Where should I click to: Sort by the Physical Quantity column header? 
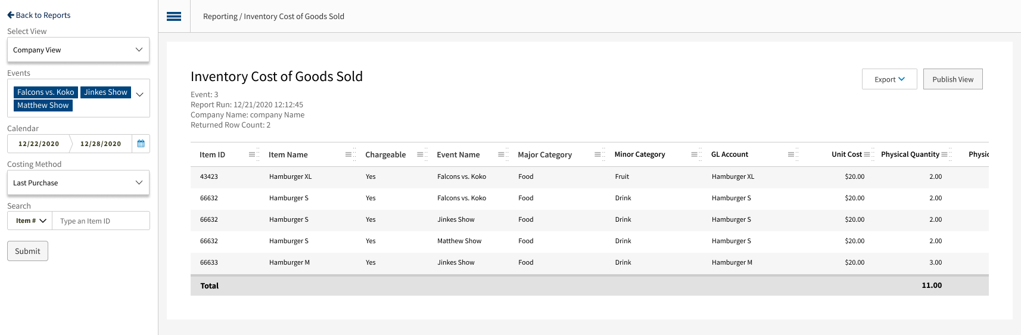coord(910,154)
